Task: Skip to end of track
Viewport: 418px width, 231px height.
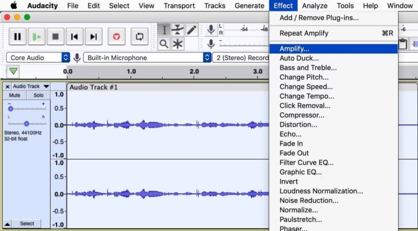Action: tap(94, 36)
